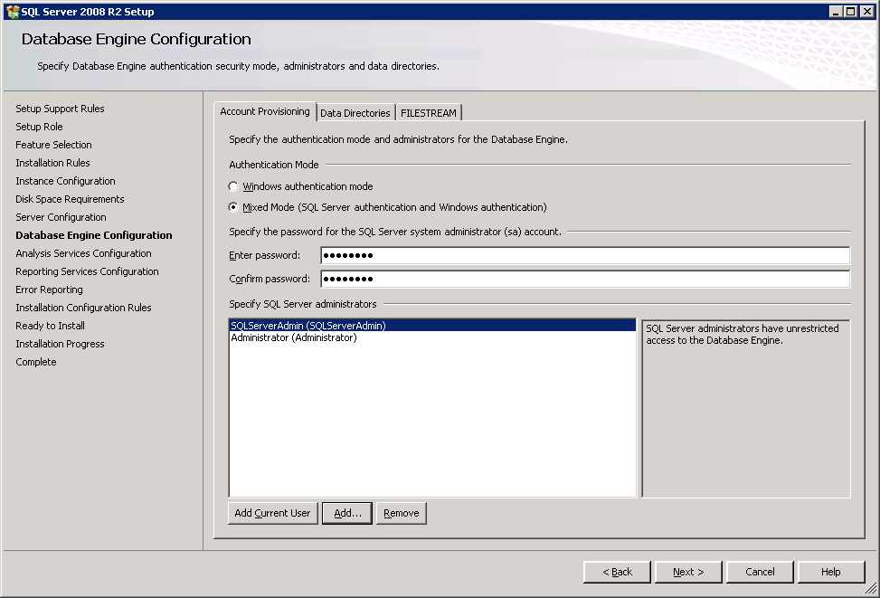This screenshot has height=598, width=880.
Task: Click Disk Space Requirements step
Action: click(71, 199)
